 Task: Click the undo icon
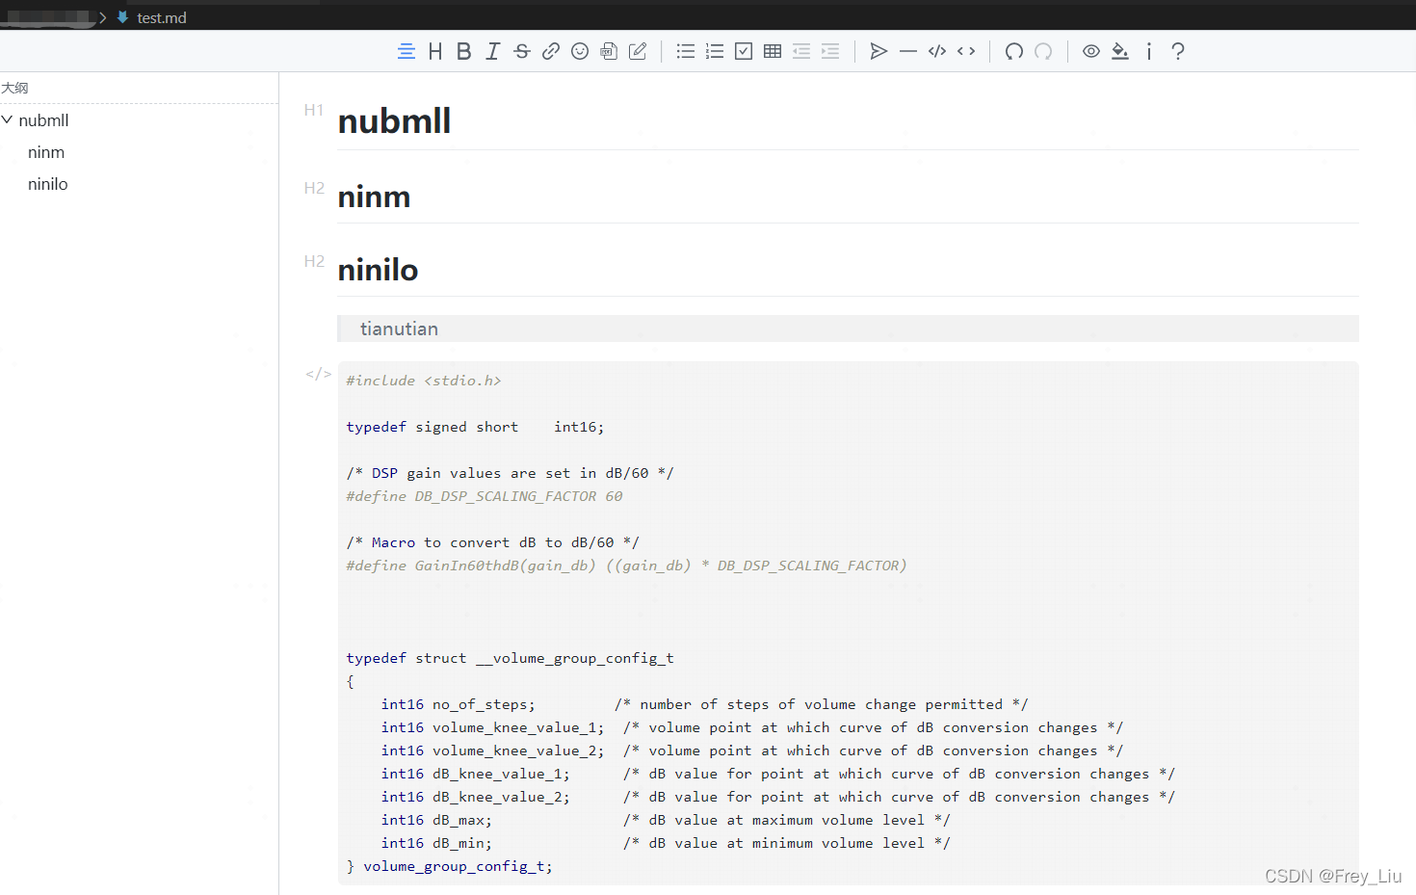point(1013,51)
